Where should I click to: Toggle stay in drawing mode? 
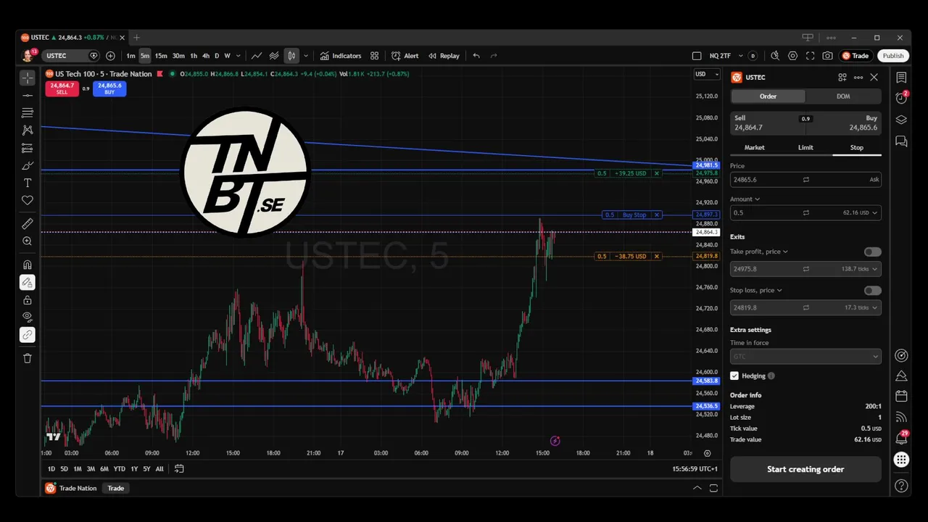tap(28, 282)
